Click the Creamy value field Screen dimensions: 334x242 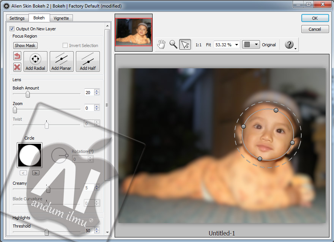point(89,187)
